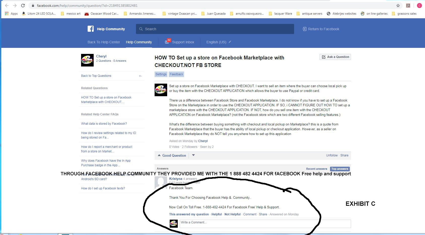Click Kristyna's blank profile picture
The width and height of the screenshot is (425, 235).
pyautogui.click(x=161, y=183)
